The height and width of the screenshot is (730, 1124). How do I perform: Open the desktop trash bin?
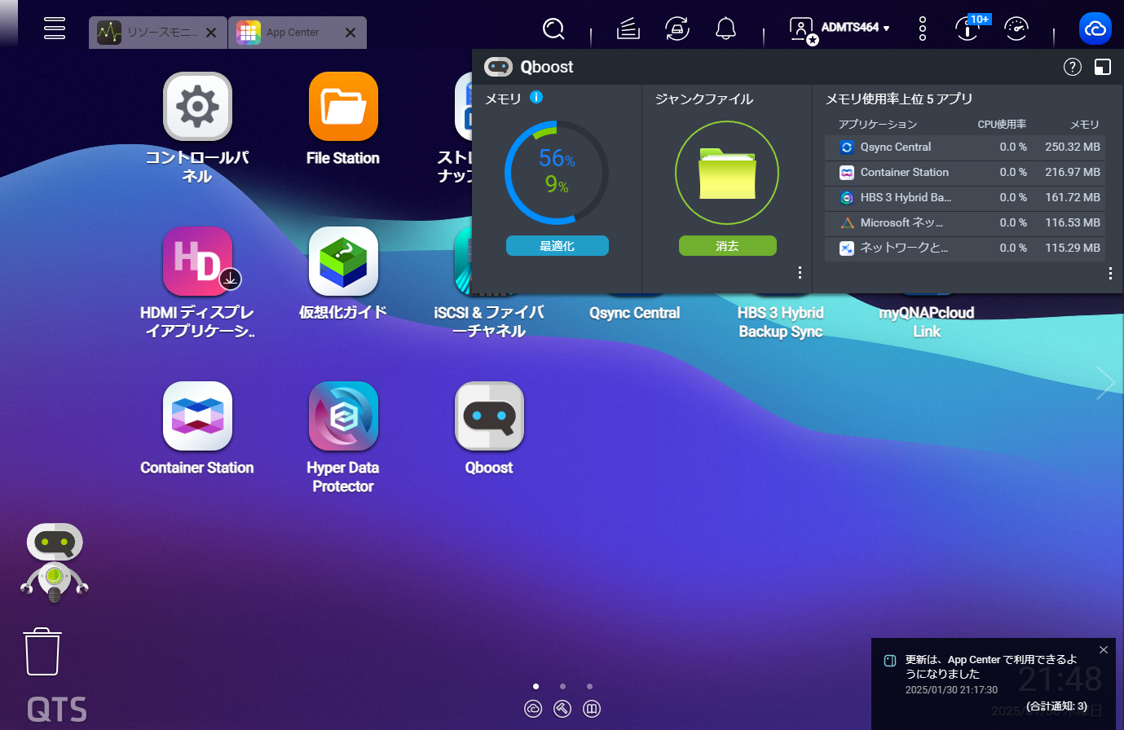point(42,651)
